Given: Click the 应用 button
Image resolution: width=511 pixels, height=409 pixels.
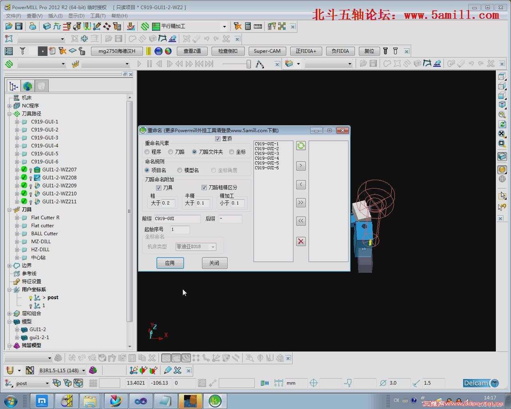Looking at the screenshot, I should [170, 263].
